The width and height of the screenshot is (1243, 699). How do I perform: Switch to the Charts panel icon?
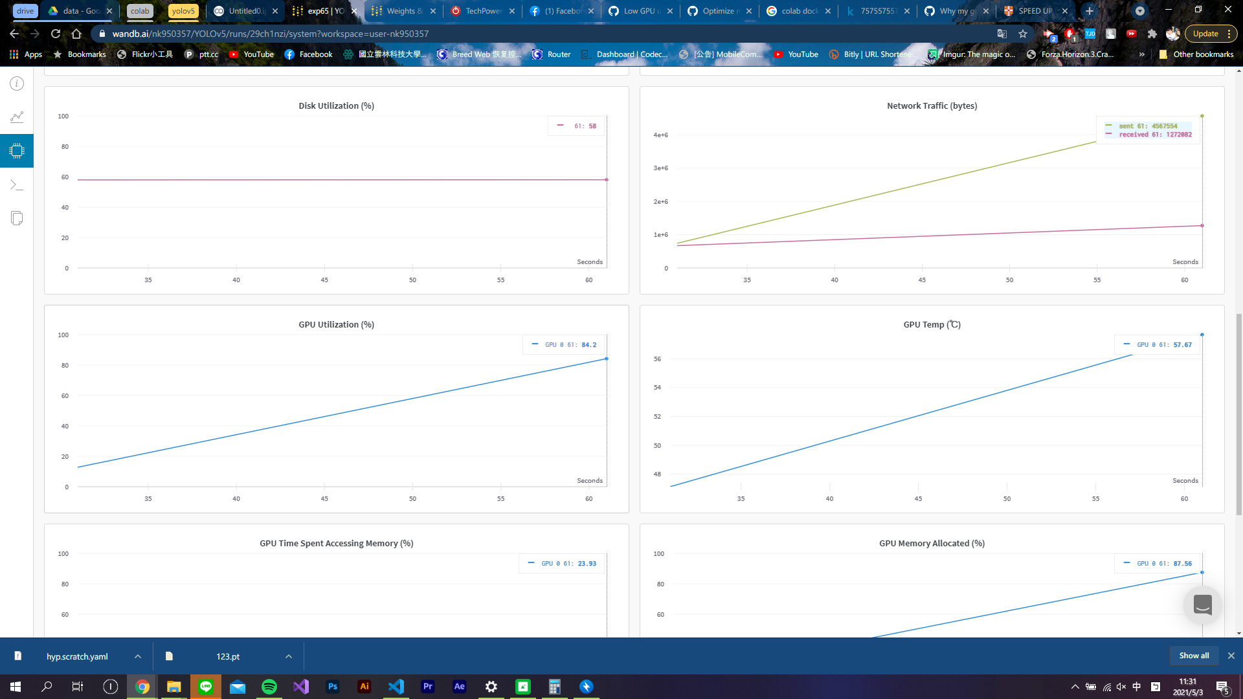(17, 117)
